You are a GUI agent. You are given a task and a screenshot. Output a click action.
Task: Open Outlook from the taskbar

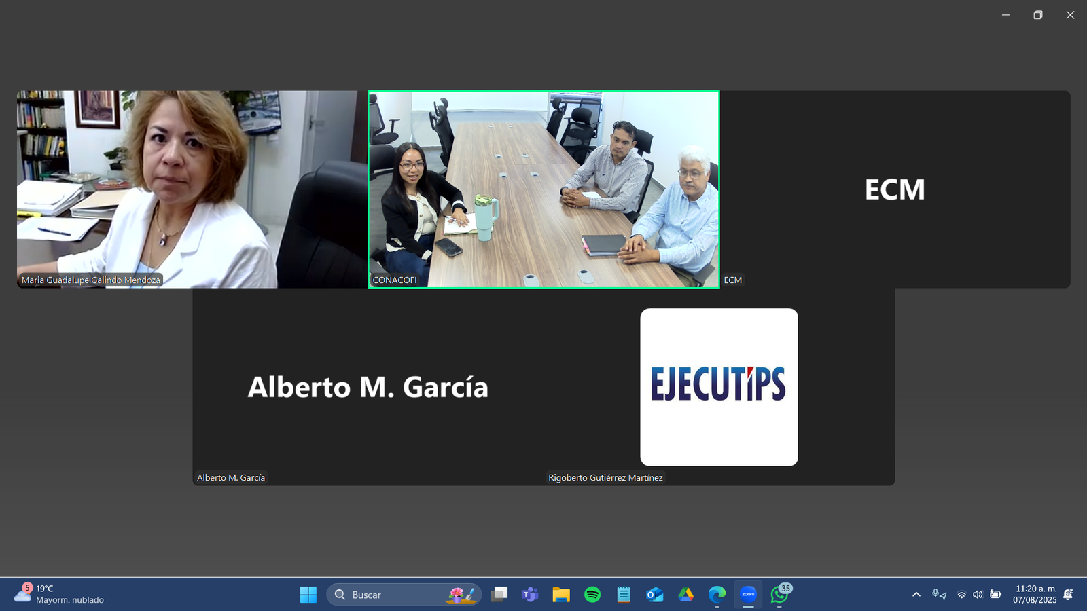click(655, 595)
